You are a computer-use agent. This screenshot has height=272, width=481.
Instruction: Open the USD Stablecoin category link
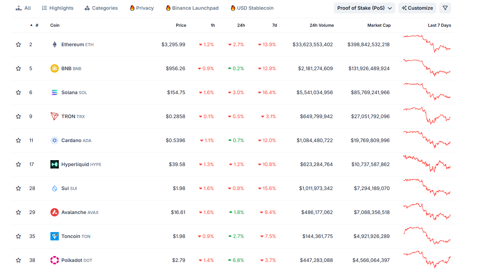tap(252, 8)
